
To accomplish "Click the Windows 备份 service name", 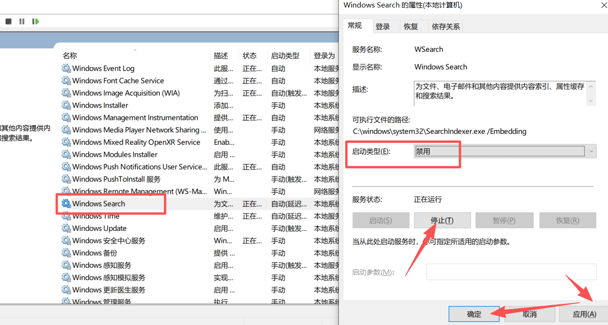I will [94, 253].
